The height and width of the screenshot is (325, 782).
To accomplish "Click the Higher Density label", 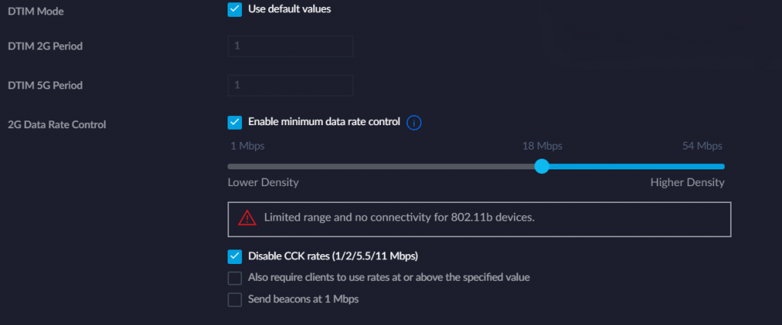I will [687, 183].
